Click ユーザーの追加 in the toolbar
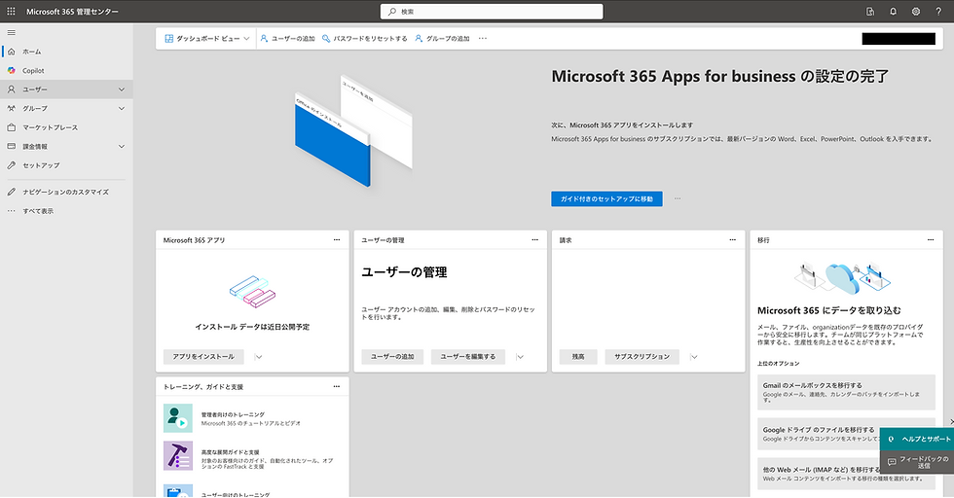 pyautogui.click(x=287, y=38)
